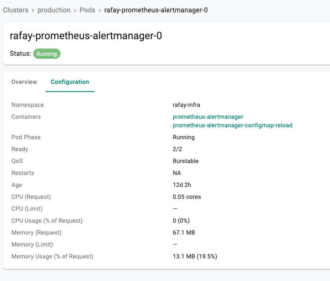Click the 12d 2h age value
330x281 pixels.
(x=182, y=185)
